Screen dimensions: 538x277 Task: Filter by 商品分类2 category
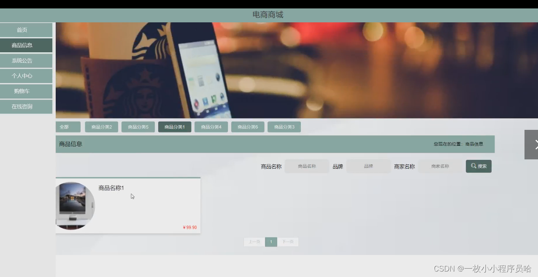(101, 127)
